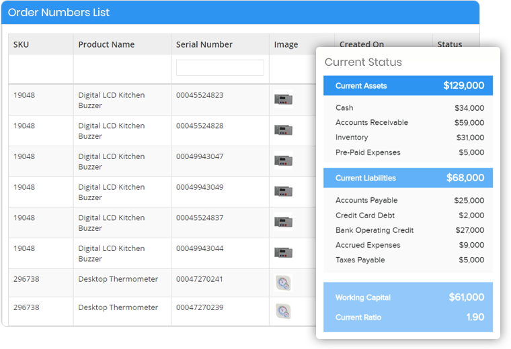Click the Working Capital summary value
This screenshot has width=511, height=349.
467,297
